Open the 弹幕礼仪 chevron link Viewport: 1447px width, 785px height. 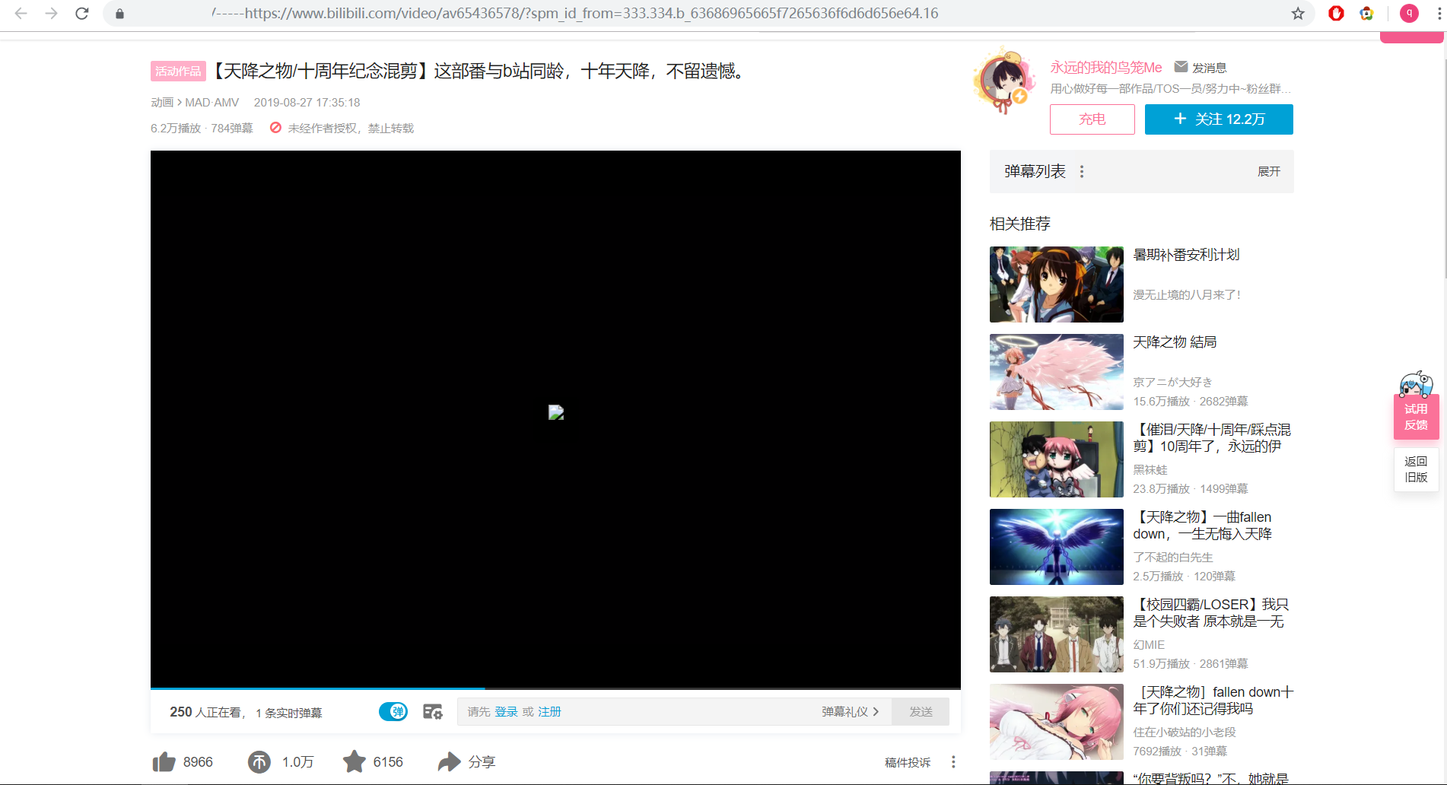coord(850,711)
